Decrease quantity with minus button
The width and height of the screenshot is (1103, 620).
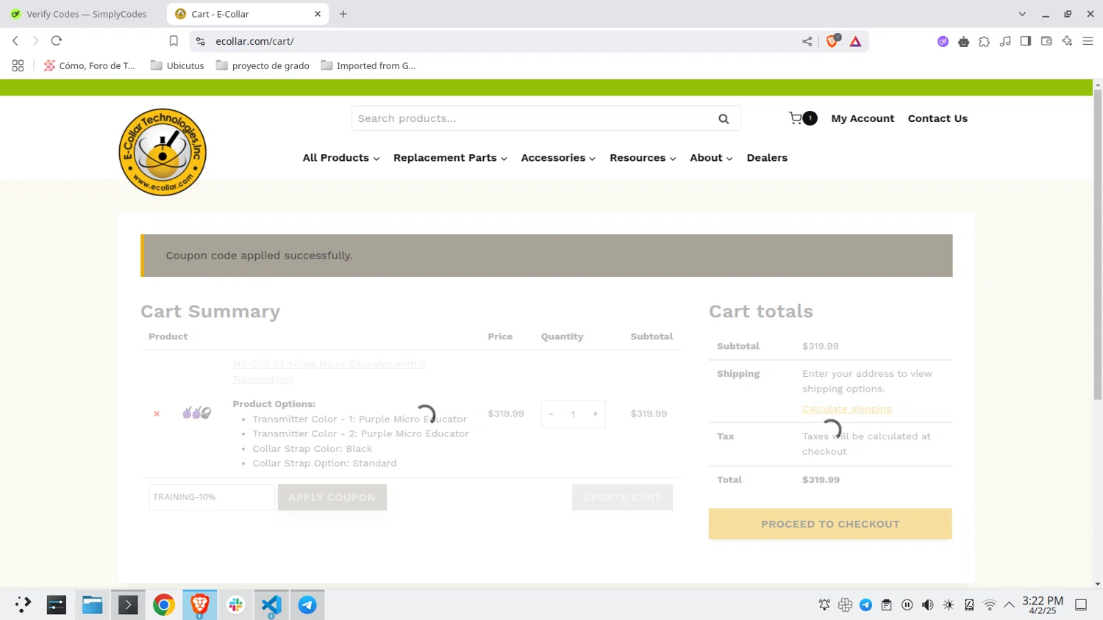tap(551, 414)
